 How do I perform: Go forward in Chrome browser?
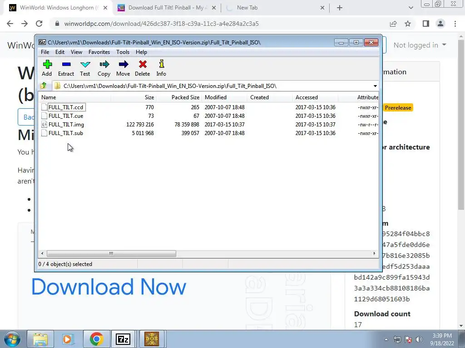25,24
